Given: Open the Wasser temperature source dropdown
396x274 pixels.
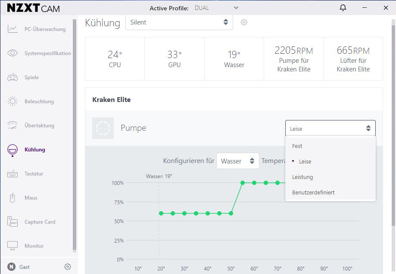Looking at the screenshot, I should tap(237, 161).
